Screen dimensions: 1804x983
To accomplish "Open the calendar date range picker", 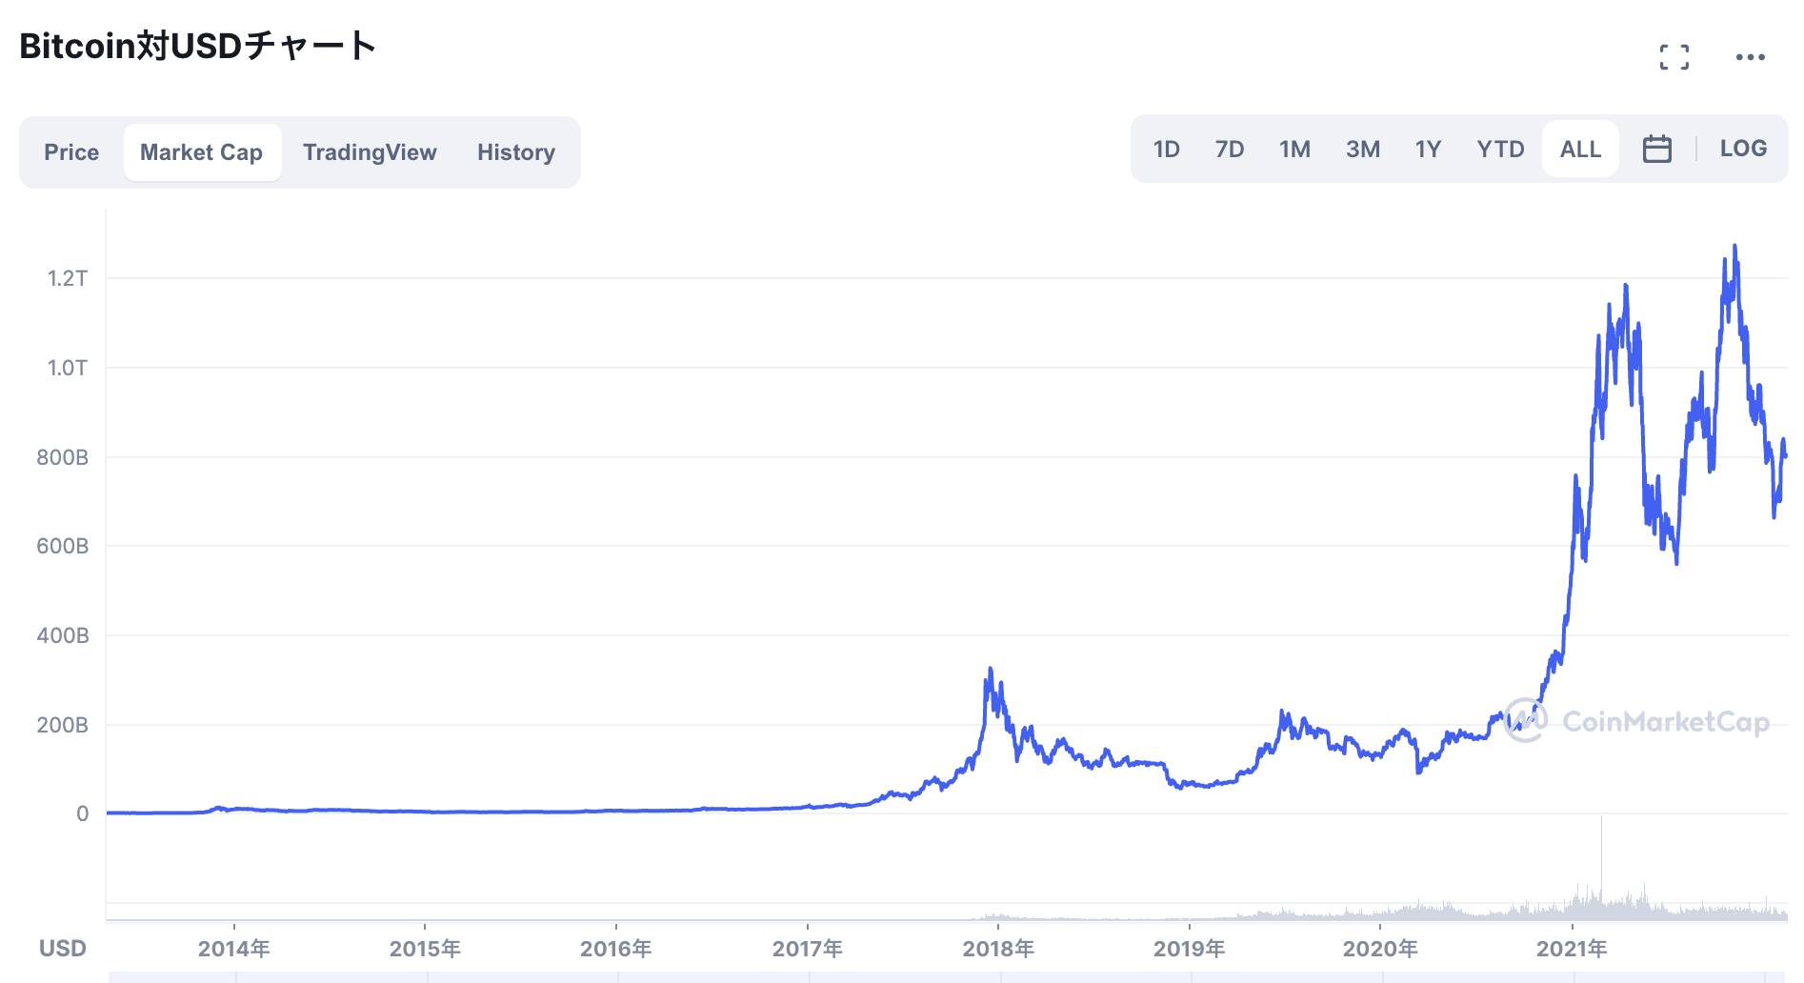I will (1656, 150).
